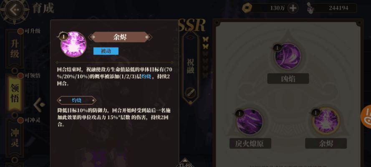Open the orange floating assistant icon
The height and width of the screenshot is (167, 371).
[366, 115]
